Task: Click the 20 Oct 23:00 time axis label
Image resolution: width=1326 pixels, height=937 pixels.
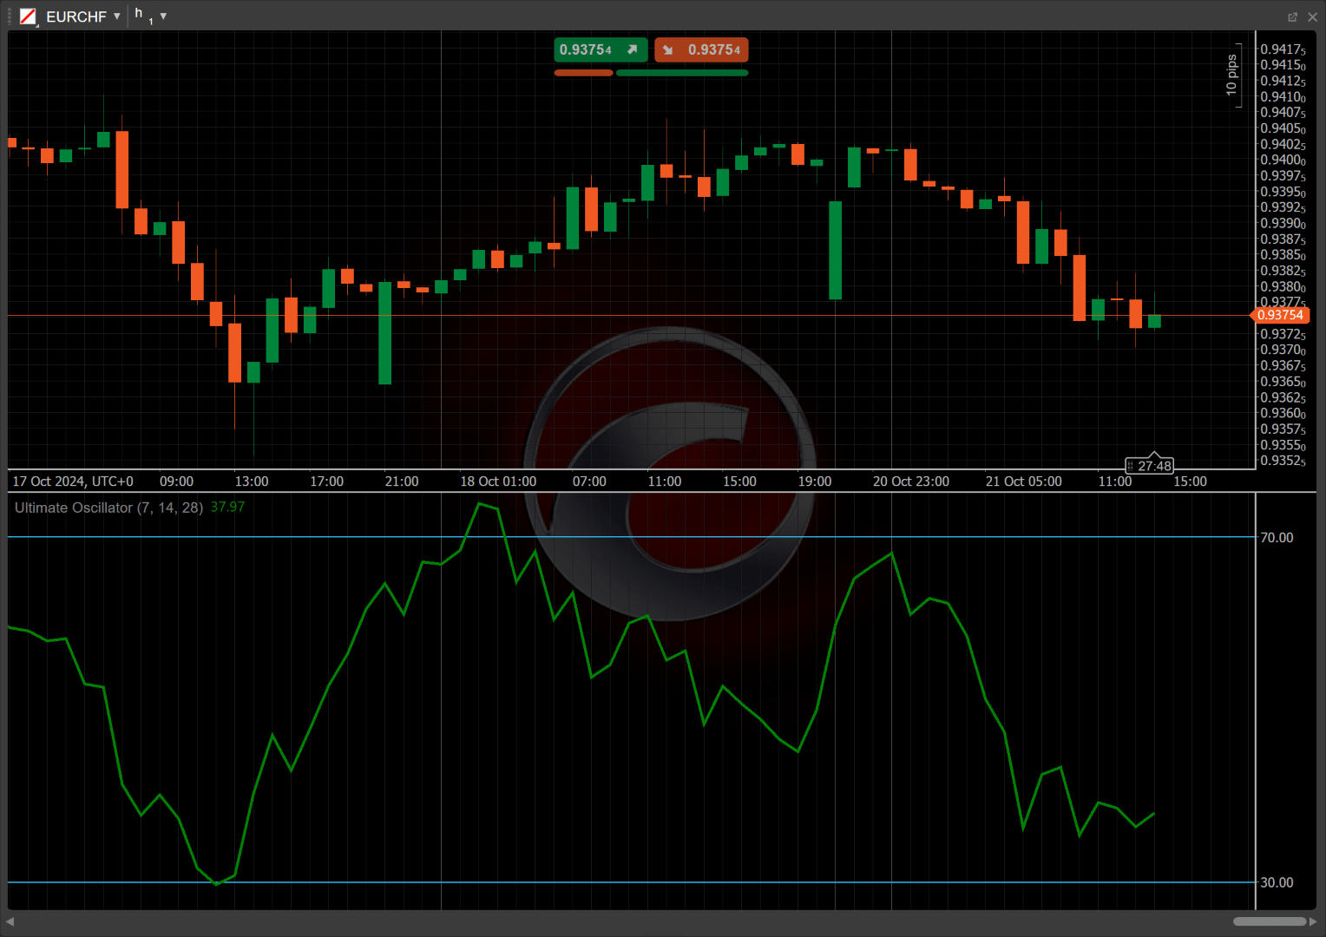Action: [x=911, y=482]
